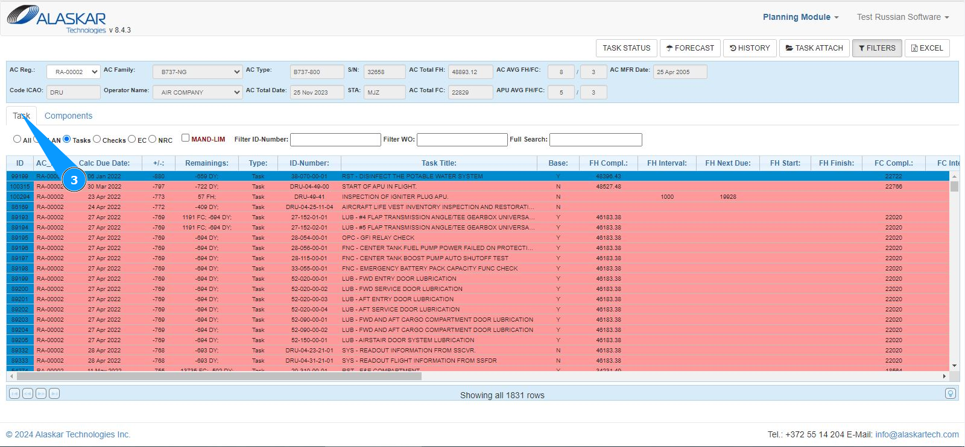The width and height of the screenshot is (965, 447).
Task: Open the AC Family dropdown
Action: (x=197, y=72)
